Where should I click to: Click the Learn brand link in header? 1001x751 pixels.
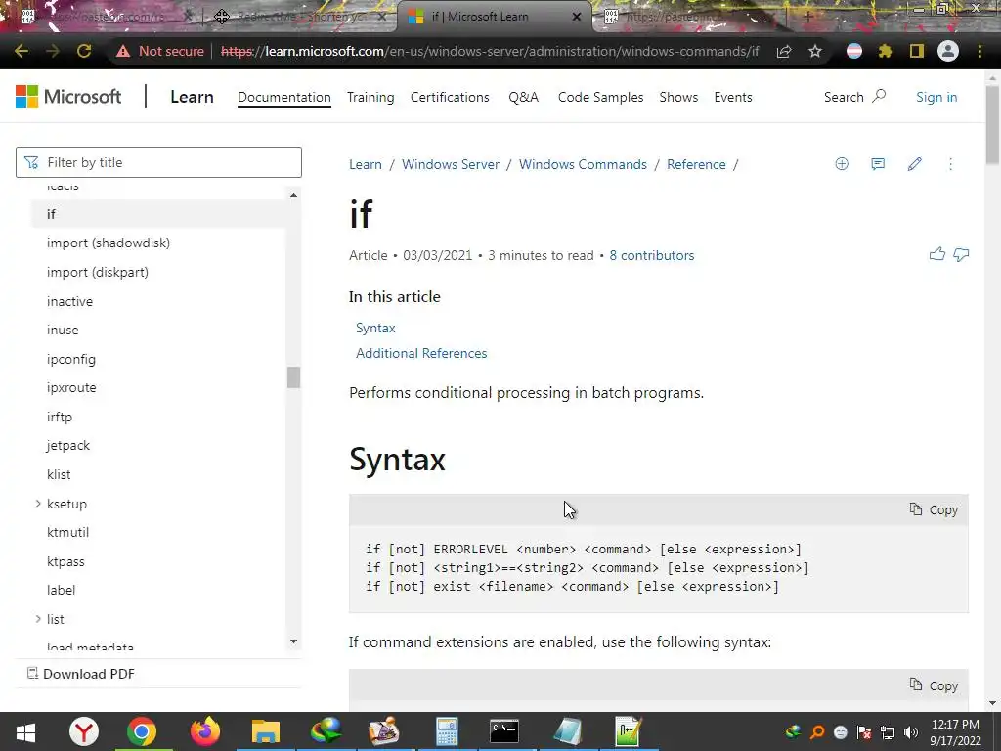click(192, 97)
